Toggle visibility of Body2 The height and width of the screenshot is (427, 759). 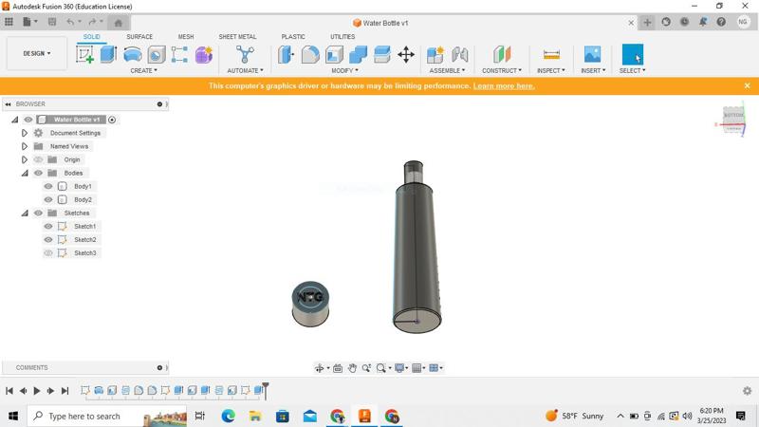pyautogui.click(x=48, y=199)
